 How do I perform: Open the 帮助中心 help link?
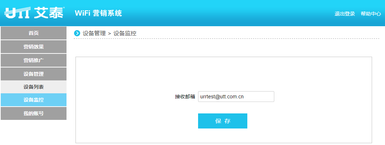[371, 14]
